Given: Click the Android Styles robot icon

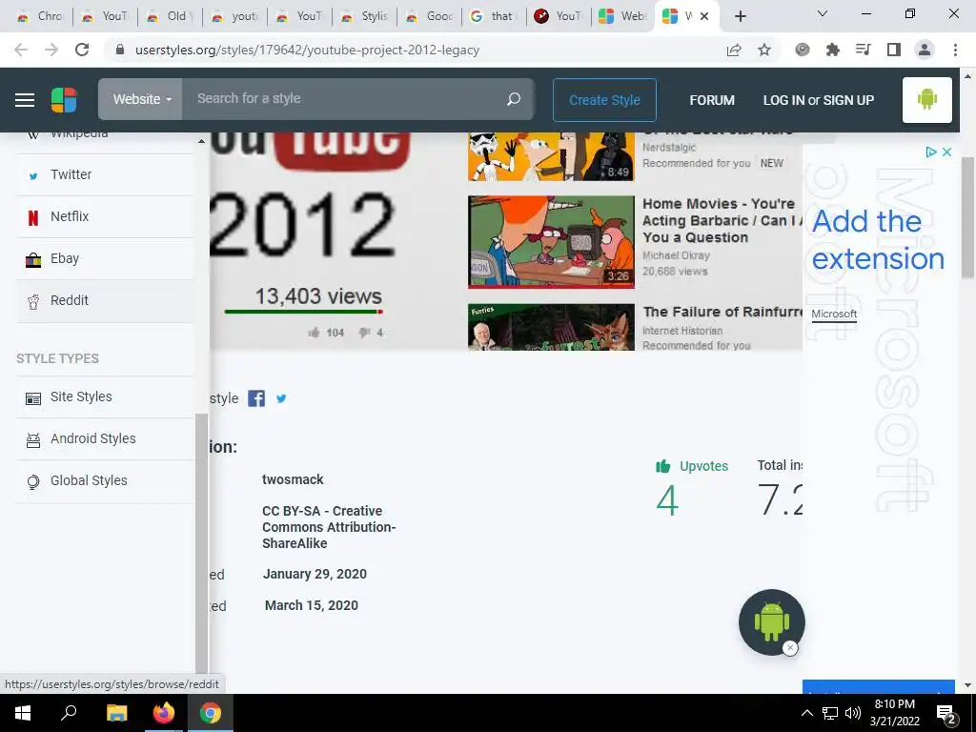Looking at the screenshot, I should (33, 440).
